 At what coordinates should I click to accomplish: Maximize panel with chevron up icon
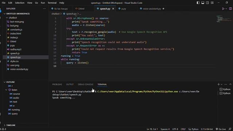tap(230, 84)
